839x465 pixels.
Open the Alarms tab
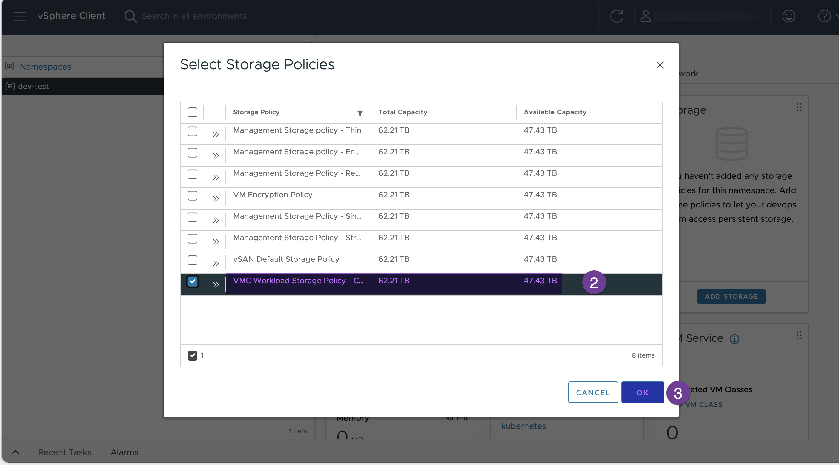[125, 452]
